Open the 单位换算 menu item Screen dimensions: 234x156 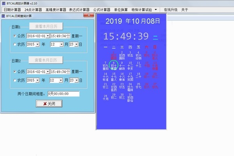point(121,10)
